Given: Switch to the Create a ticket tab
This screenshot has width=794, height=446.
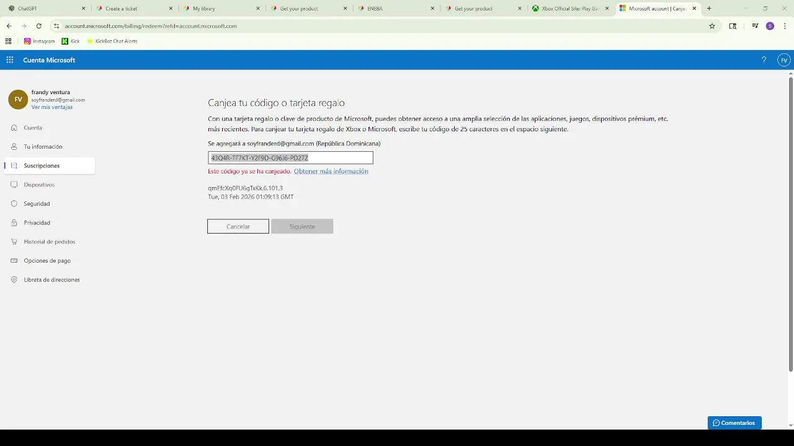Looking at the screenshot, I should (x=135, y=9).
